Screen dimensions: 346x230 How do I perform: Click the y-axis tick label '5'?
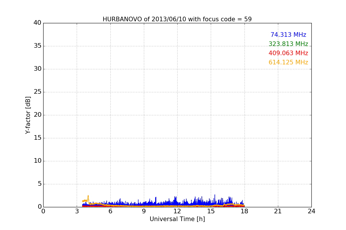[x=39, y=184]
